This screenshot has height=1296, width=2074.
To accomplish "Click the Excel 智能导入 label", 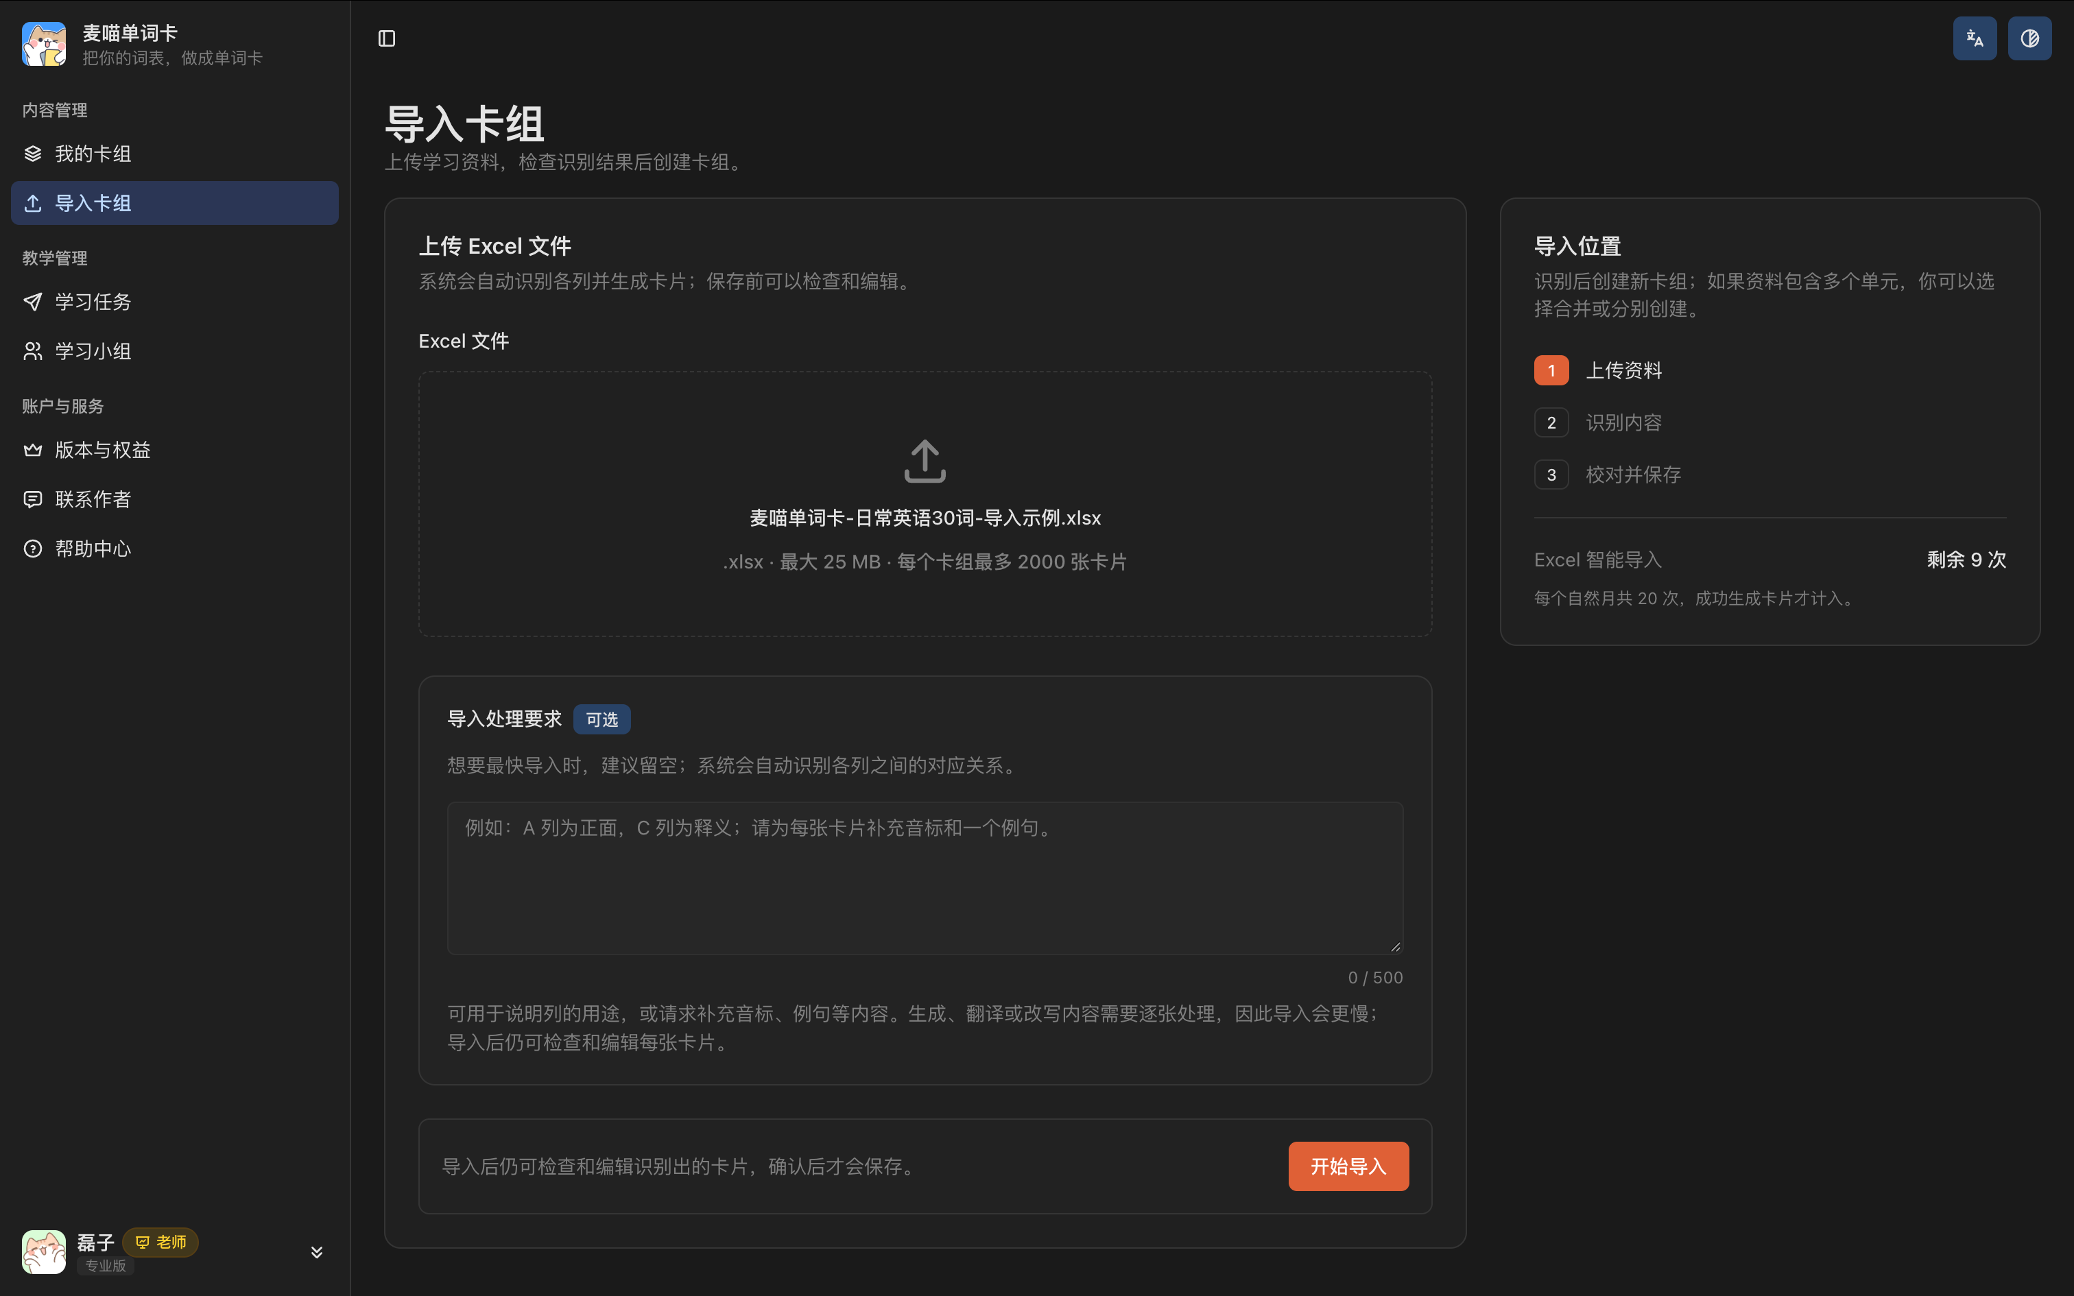I will [x=1597, y=560].
